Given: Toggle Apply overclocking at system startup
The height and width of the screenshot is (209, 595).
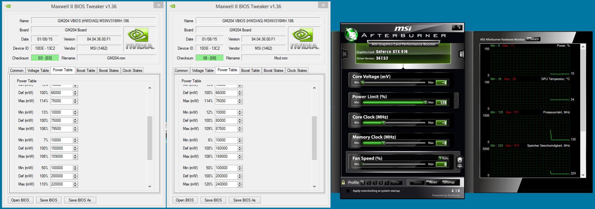Looking at the screenshot, I should (x=348, y=191).
